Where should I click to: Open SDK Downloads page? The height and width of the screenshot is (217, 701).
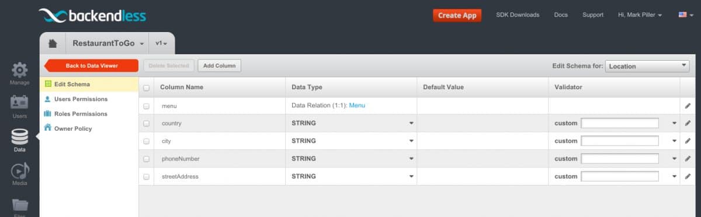518,15
